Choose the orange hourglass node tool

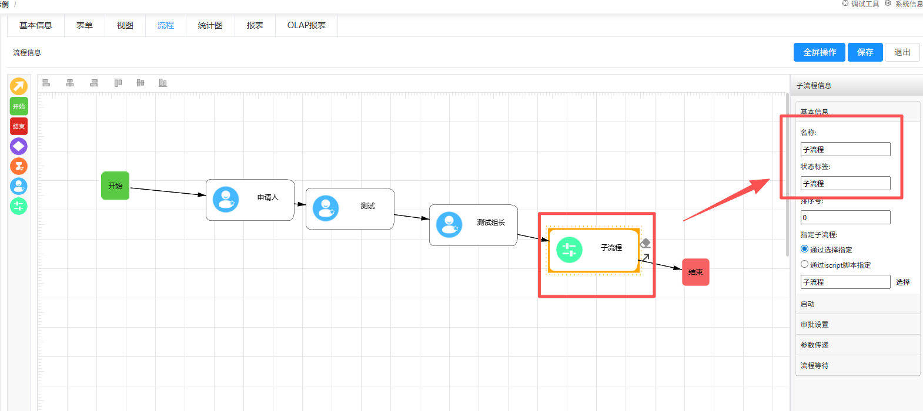(x=19, y=166)
